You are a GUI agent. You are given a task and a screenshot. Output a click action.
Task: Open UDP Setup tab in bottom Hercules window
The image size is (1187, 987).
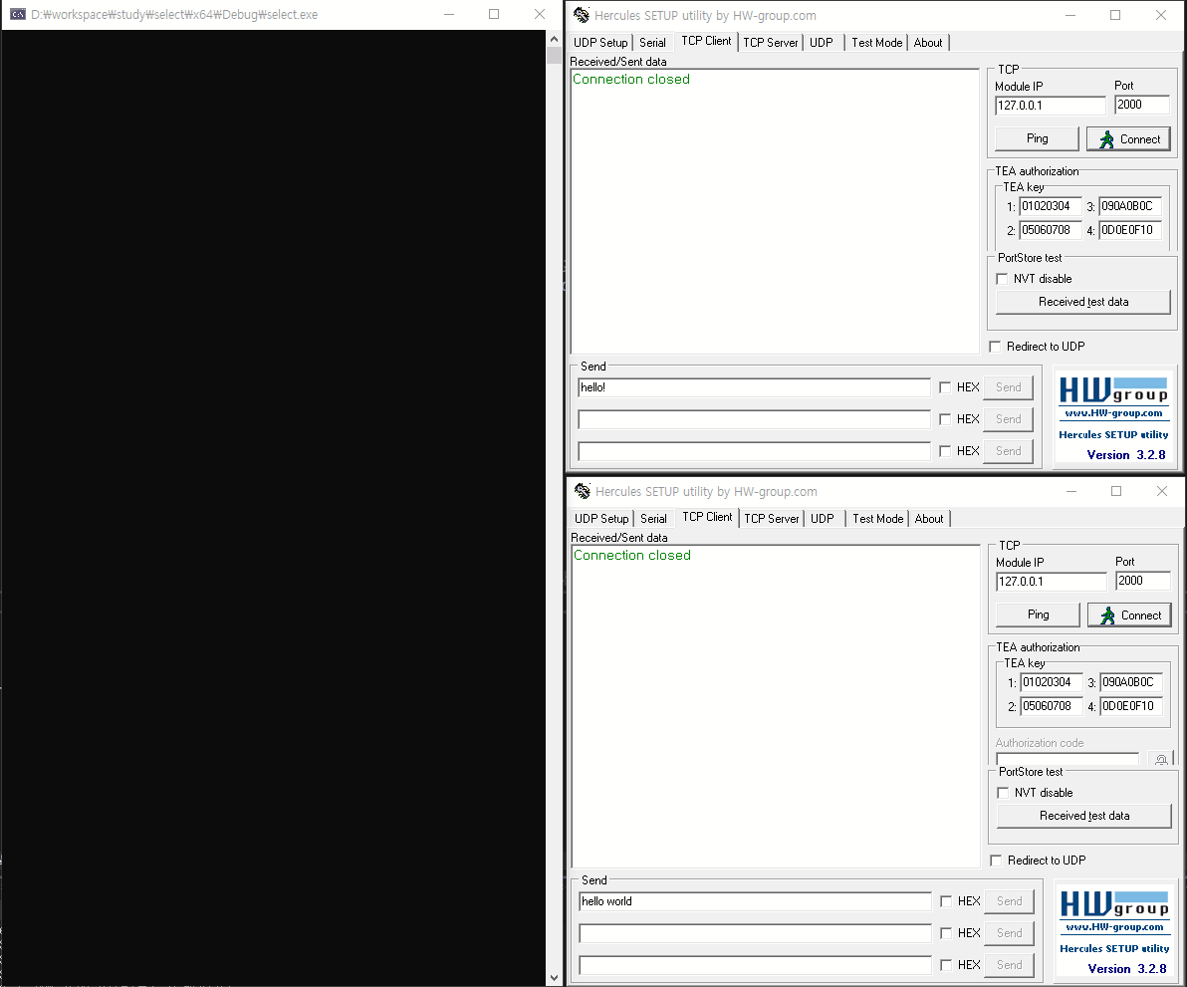click(x=601, y=519)
